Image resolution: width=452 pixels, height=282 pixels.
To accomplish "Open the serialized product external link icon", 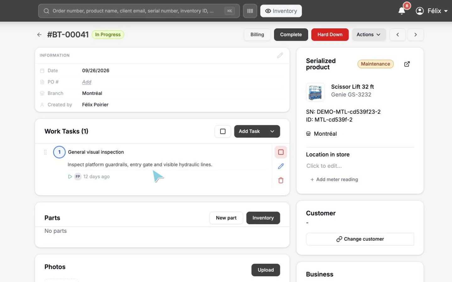I will tap(407, 64).
